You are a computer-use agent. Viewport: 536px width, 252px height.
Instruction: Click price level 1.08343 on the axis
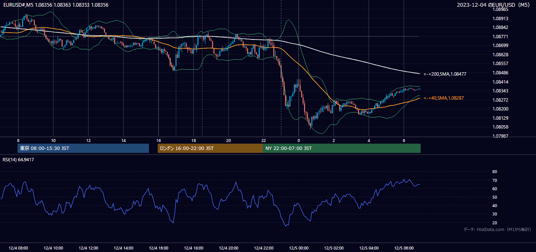click(500, 91)
